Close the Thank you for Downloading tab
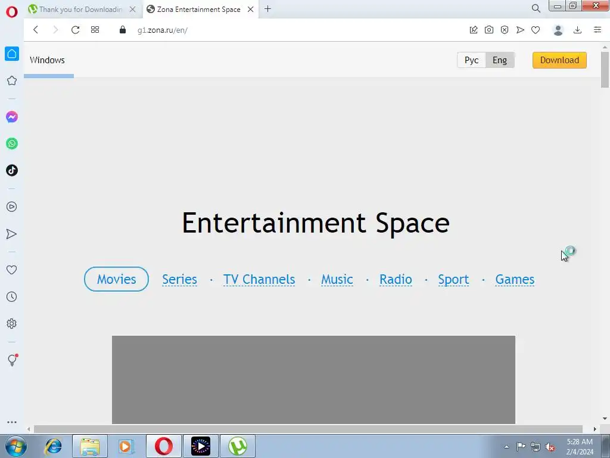 pyautogui.click(x=133, y=10)
